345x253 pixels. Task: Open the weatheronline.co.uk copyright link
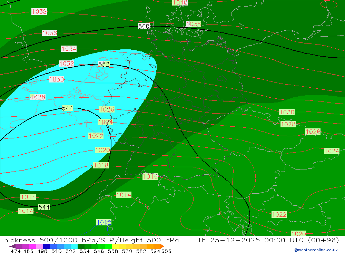pos(316,250)
